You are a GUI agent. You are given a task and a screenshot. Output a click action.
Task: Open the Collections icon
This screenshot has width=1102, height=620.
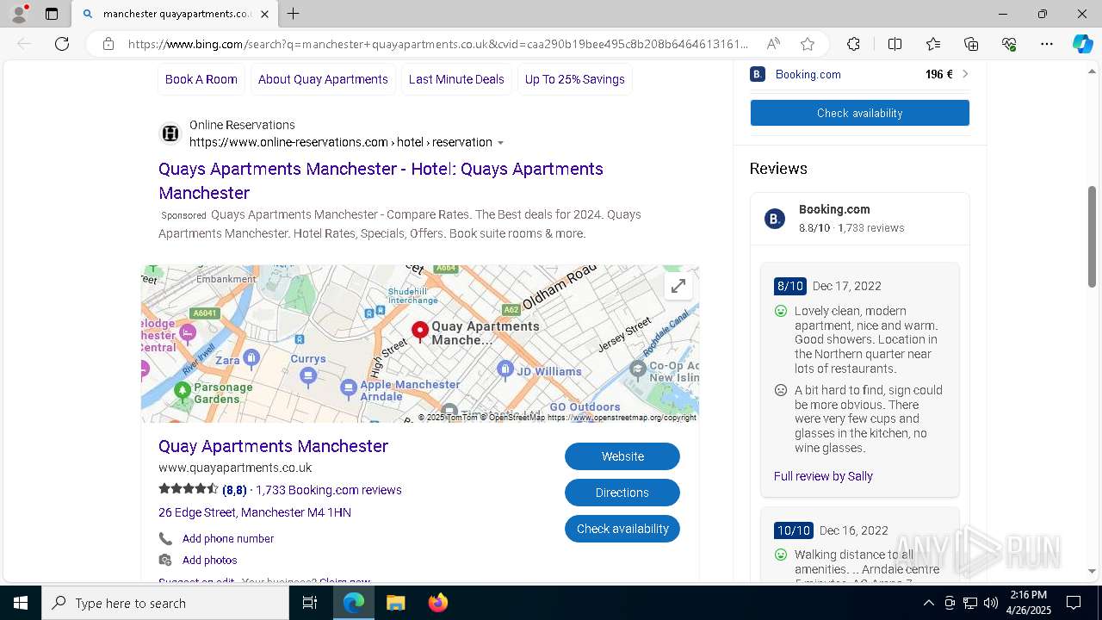[971, 44]
